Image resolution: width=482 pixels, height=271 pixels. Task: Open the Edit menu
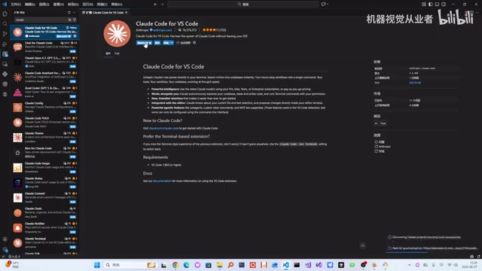click(x=30, y=5)
